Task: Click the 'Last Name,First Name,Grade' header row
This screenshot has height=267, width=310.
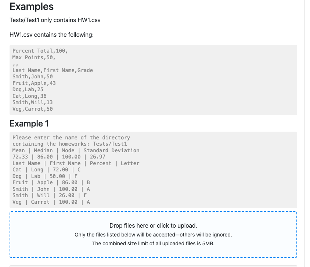Action: point(52,70)
